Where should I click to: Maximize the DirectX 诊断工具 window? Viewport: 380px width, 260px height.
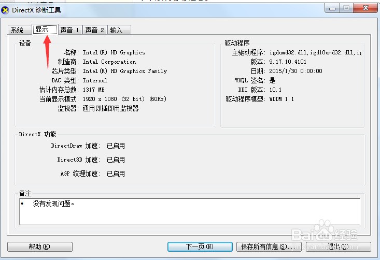pyautogui.click(x=346, y=8)
